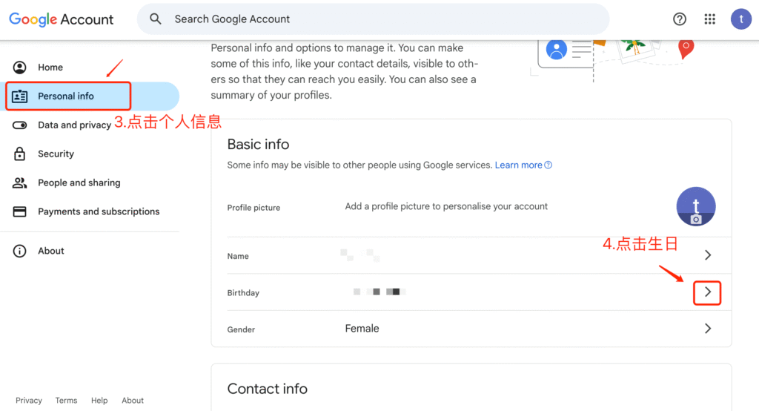This screenshot has width=759, height=411.
Task: Follow the Learn more link
Action: pos(518,165)
